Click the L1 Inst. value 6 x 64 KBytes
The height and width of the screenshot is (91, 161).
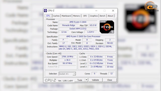pos(96,60)
